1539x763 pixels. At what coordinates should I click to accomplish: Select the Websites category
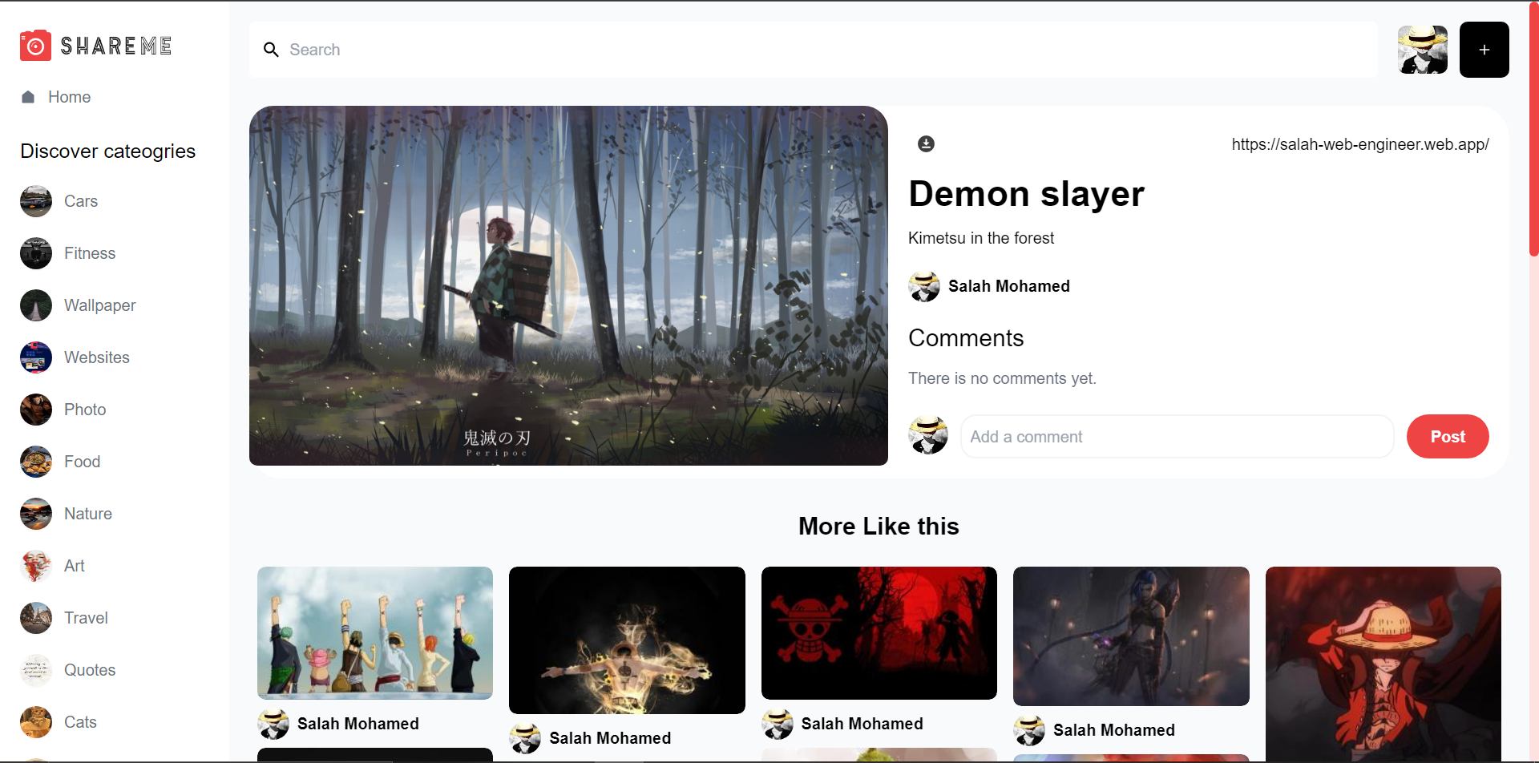[x=97, y=357]
